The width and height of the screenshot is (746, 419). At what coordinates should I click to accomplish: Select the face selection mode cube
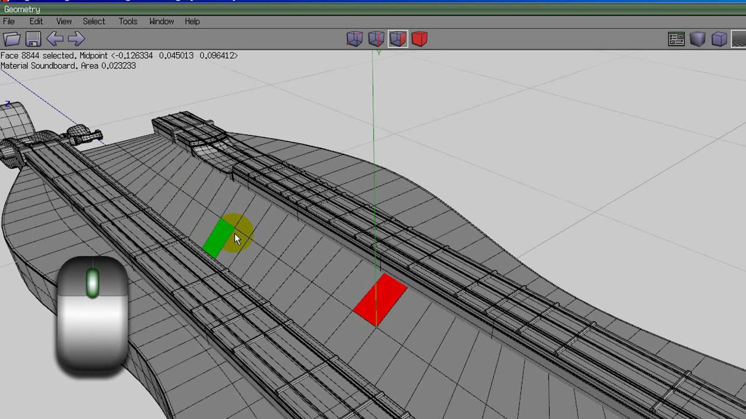point(398,39)
